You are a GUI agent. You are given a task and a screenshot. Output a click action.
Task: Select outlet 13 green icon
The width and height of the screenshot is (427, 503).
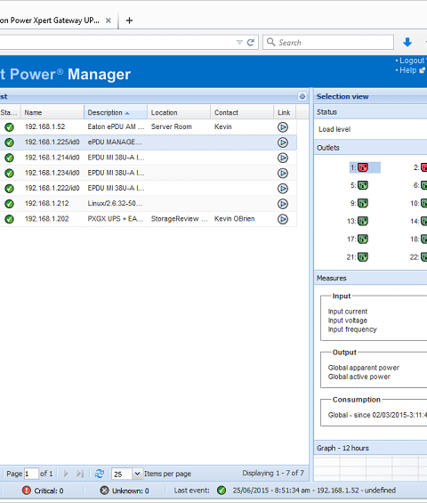coord(363,221)
